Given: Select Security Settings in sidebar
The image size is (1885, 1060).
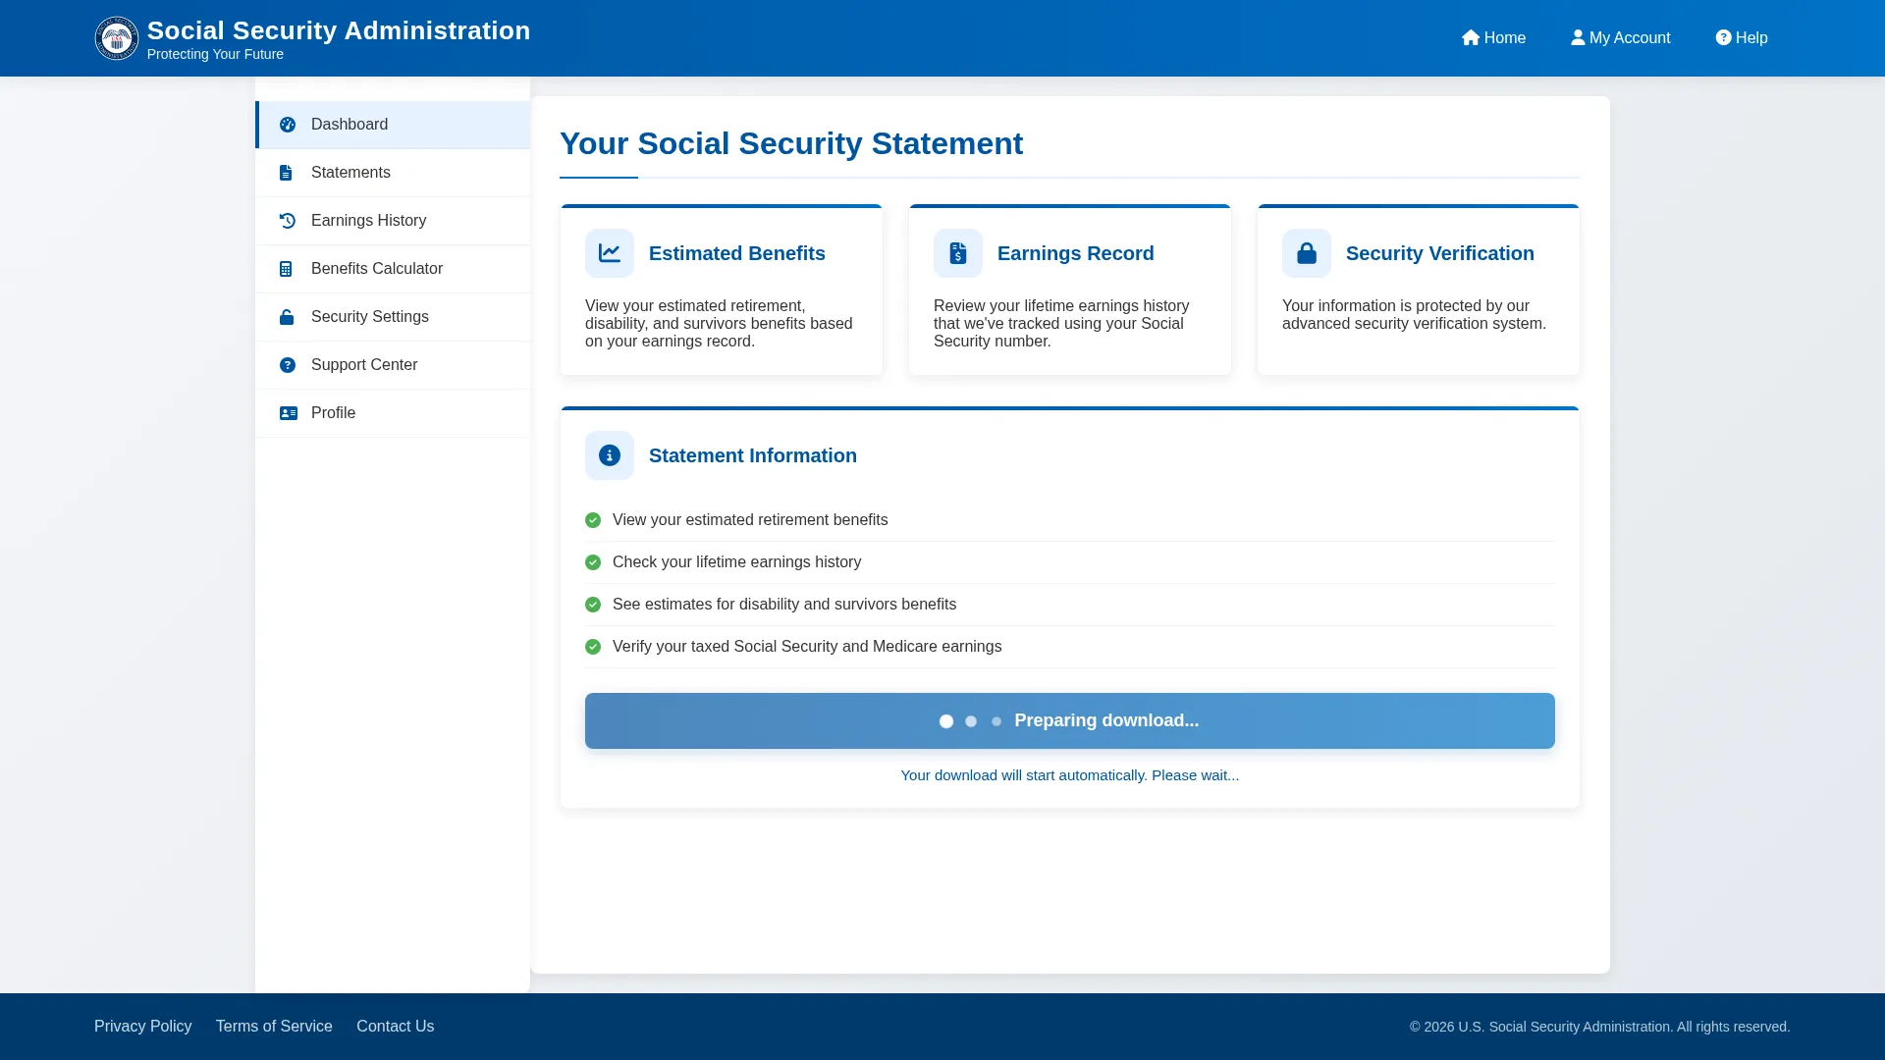Looking at the screenshot, I should [x=393, y=317].
